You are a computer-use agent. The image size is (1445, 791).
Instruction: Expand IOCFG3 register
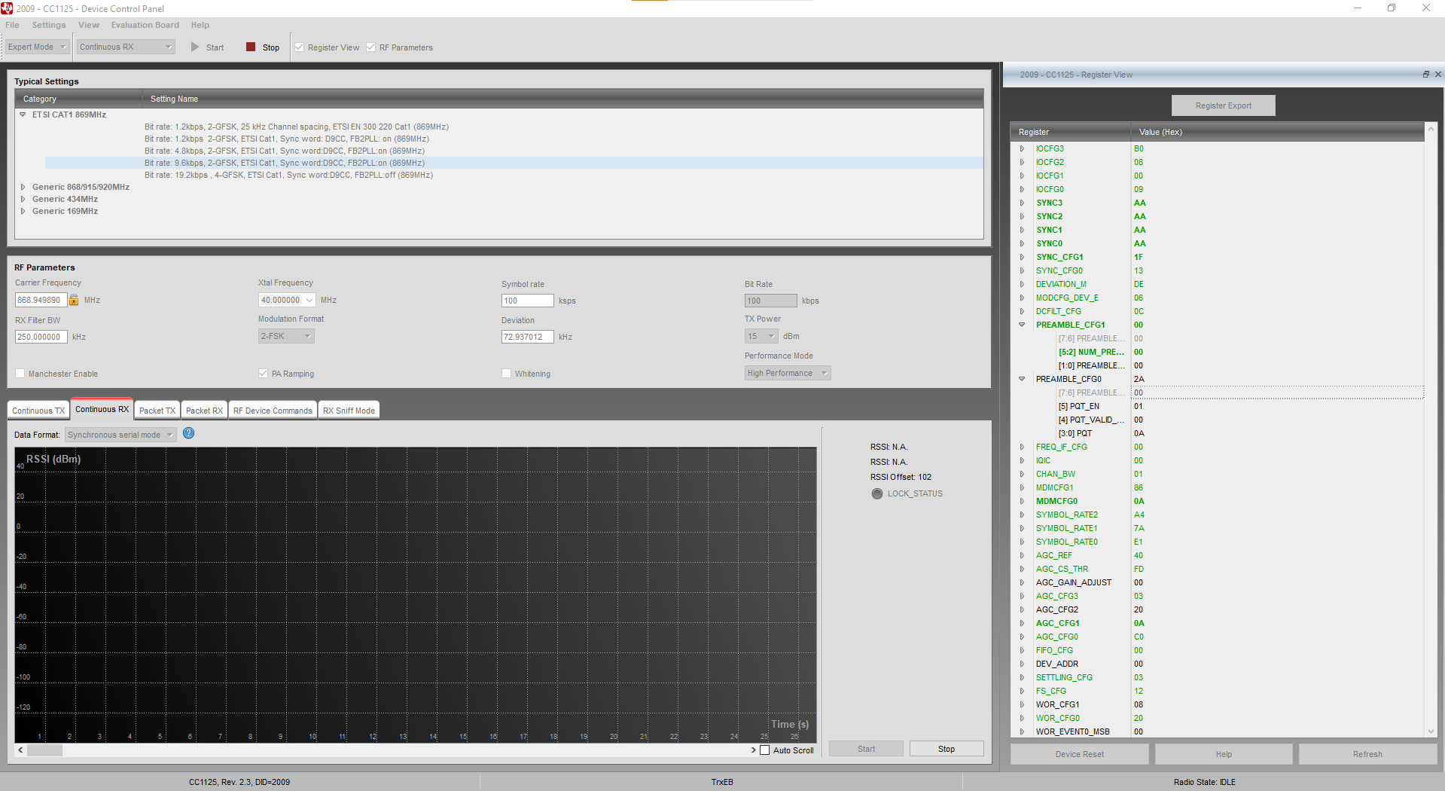(x=1022, y=148)
